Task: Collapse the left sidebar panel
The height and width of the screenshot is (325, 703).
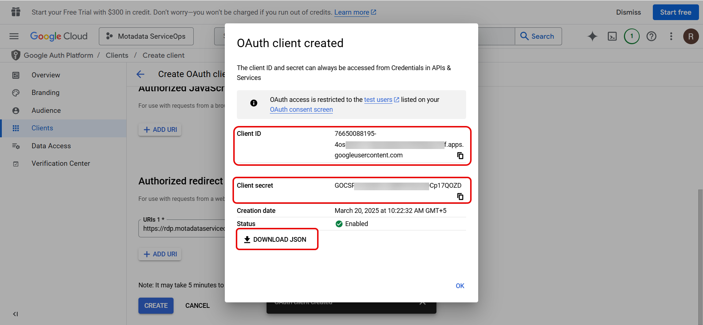Action: point(15,314)
